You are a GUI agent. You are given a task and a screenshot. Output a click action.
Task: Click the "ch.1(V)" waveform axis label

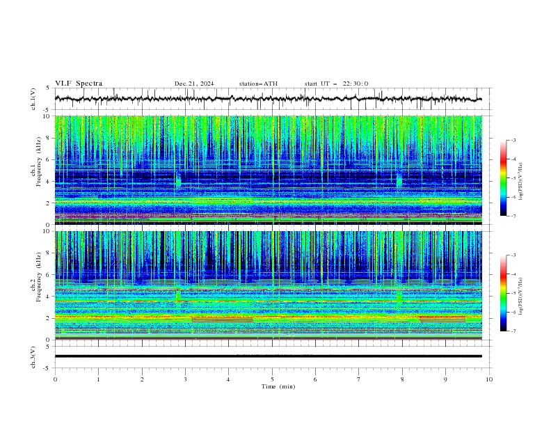pyautogui.click(x=33, y=99)
